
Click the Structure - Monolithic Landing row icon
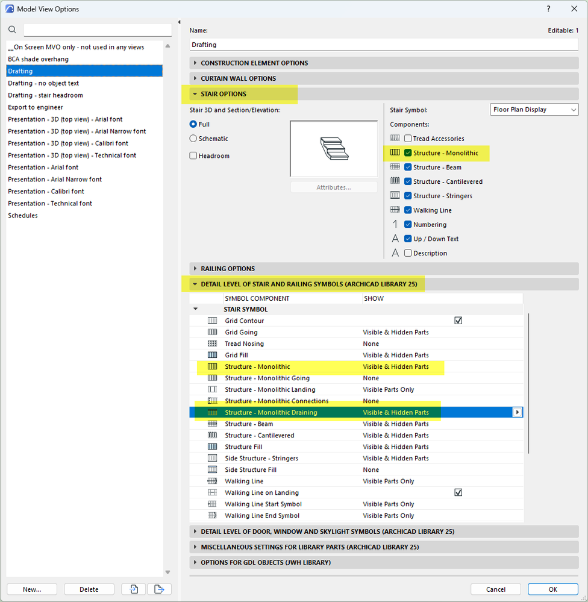[212, 389]
